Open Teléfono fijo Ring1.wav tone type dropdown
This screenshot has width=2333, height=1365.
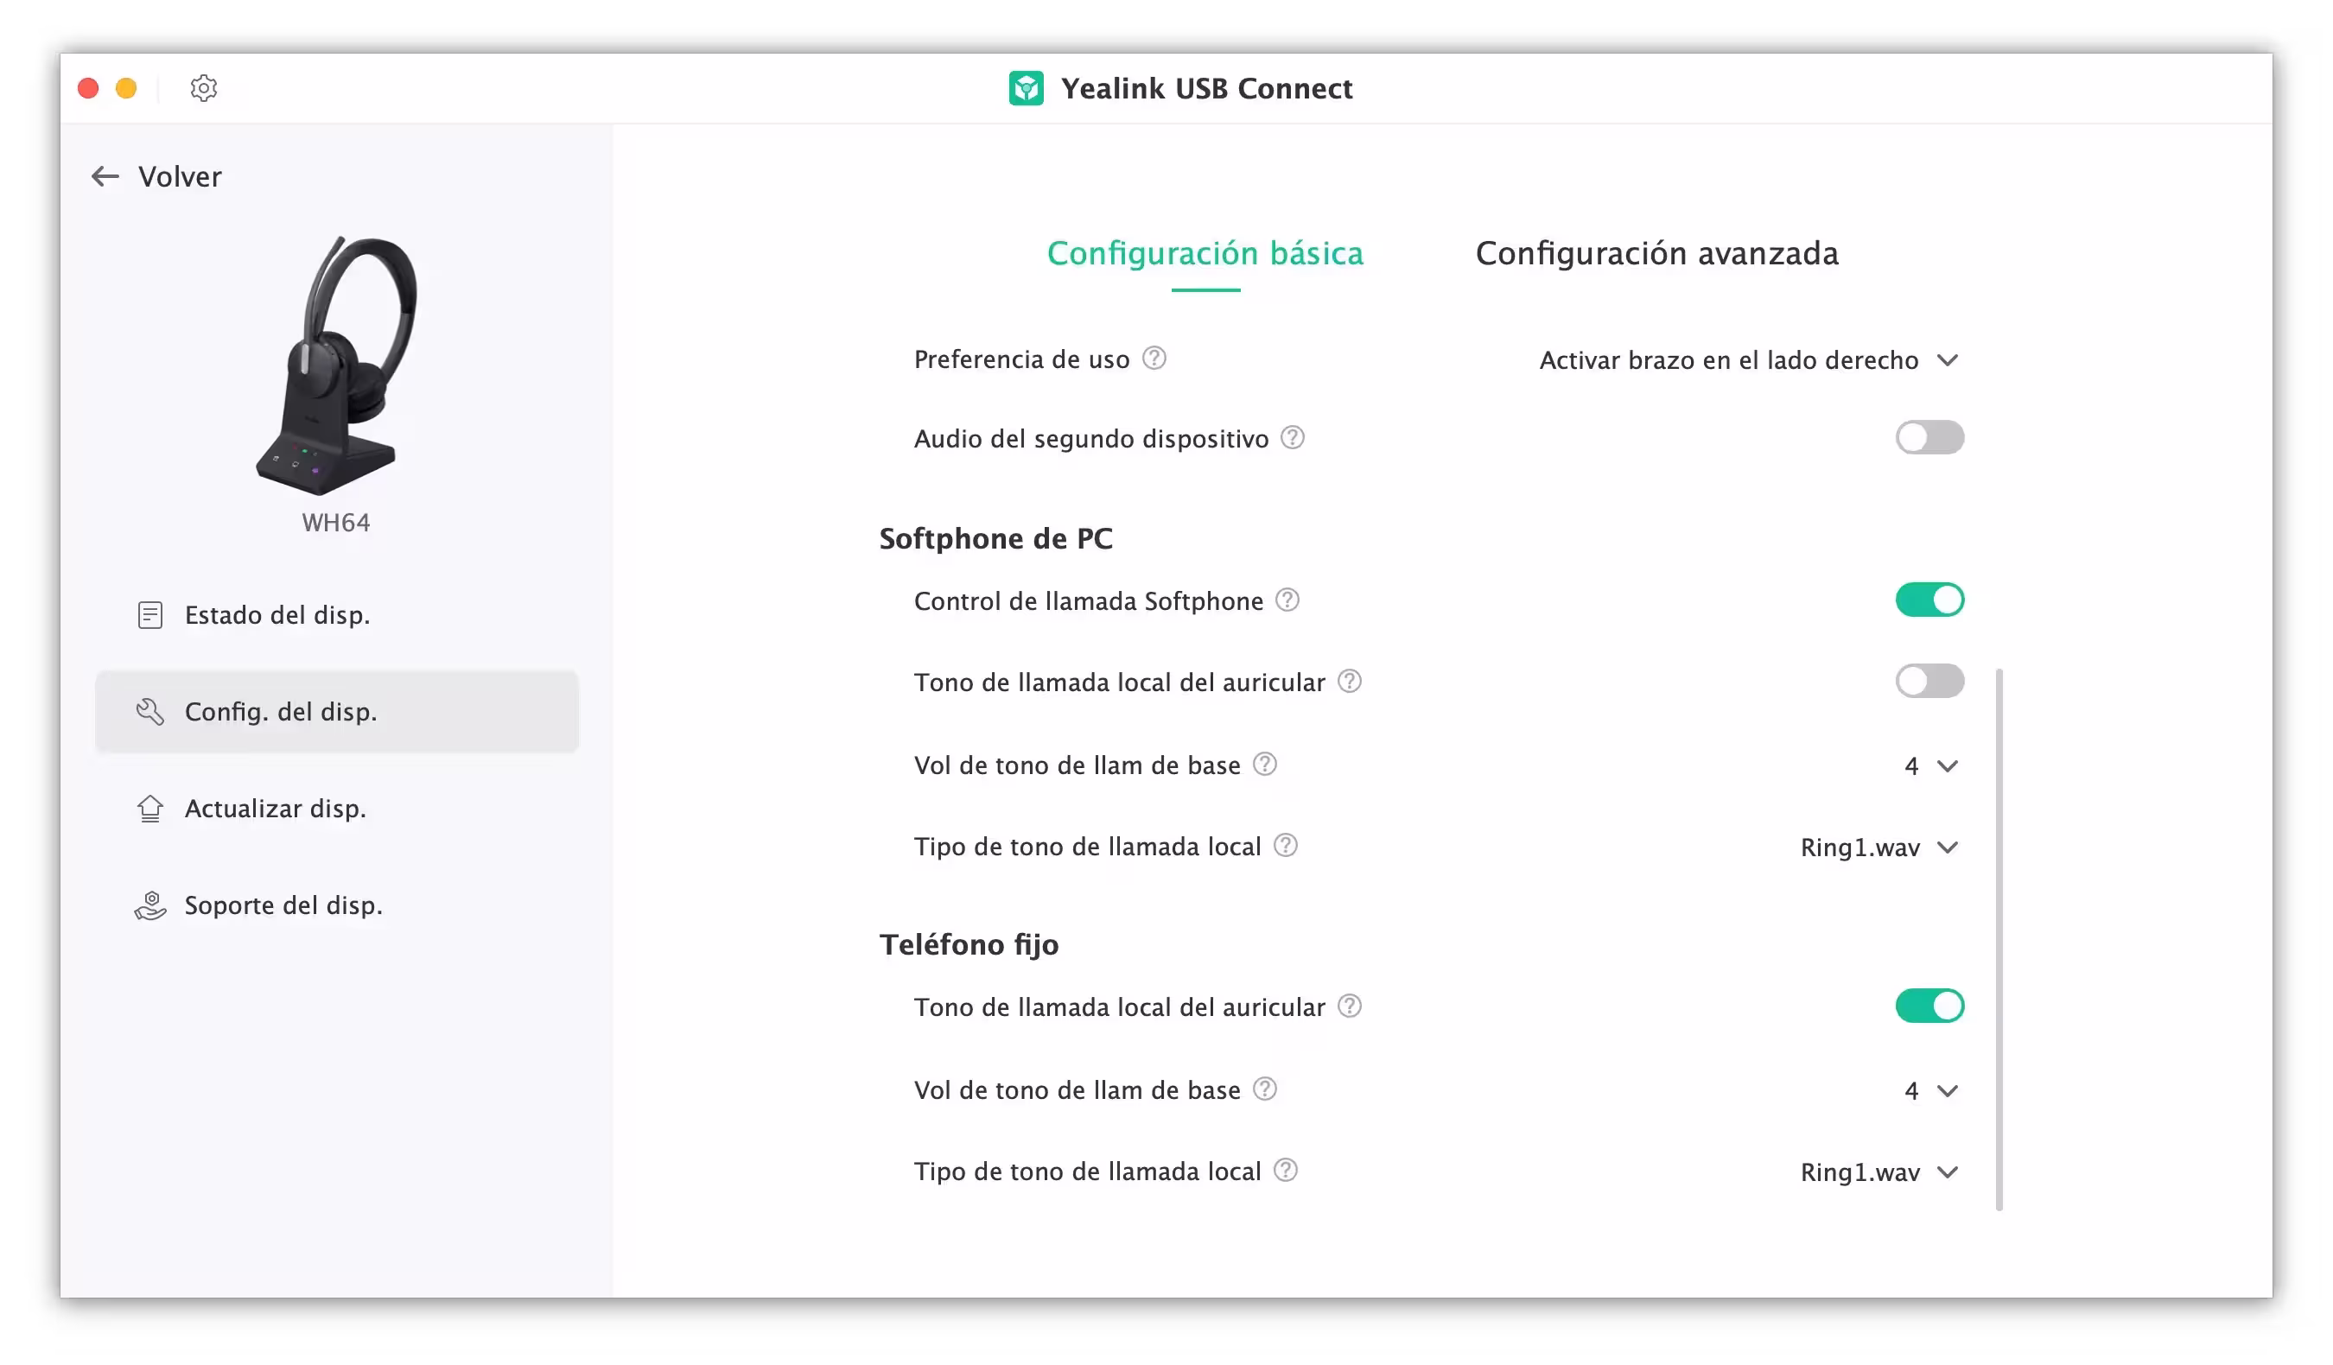1879,1172
